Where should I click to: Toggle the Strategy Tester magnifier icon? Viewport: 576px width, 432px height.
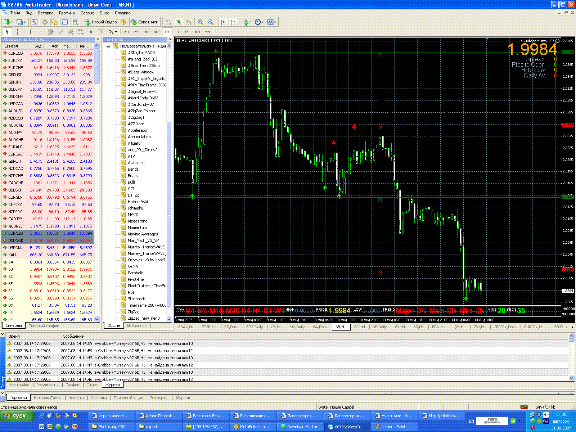pos(75,22)
